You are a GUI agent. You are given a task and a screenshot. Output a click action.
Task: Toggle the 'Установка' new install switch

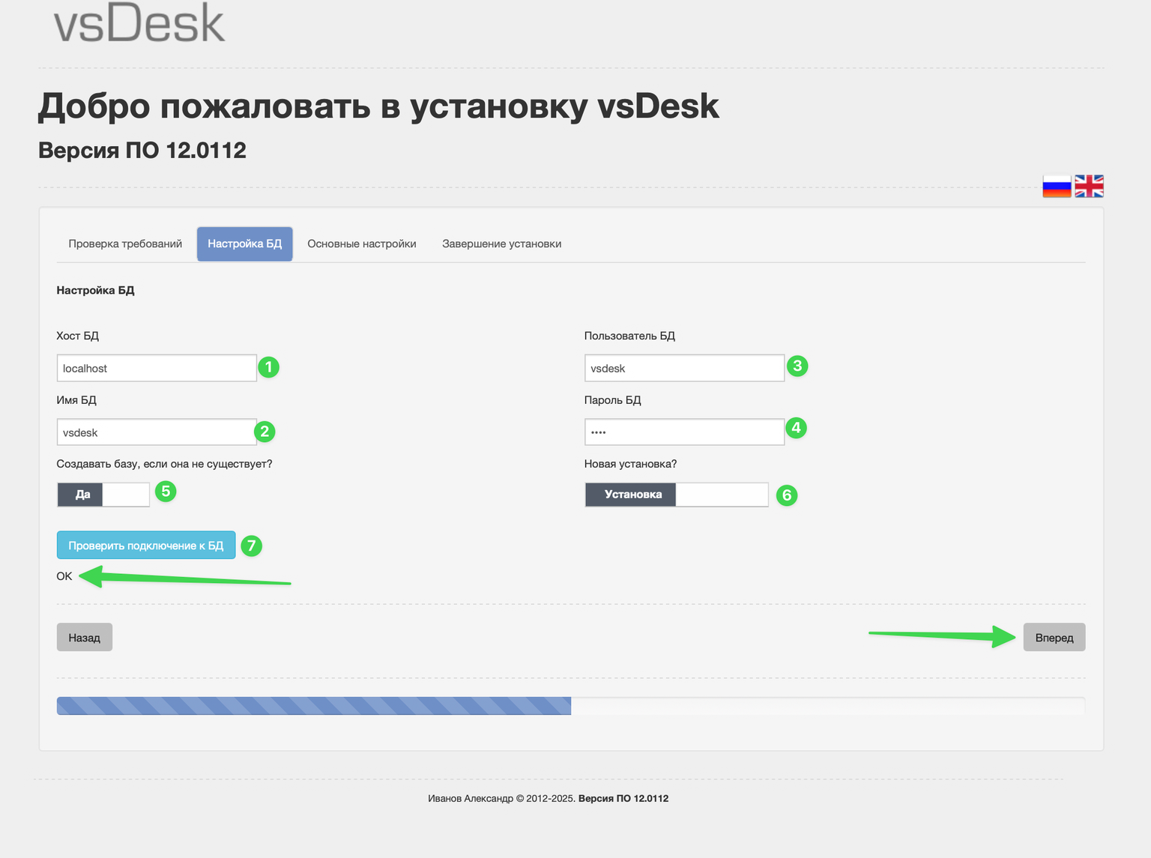point(676,495)
